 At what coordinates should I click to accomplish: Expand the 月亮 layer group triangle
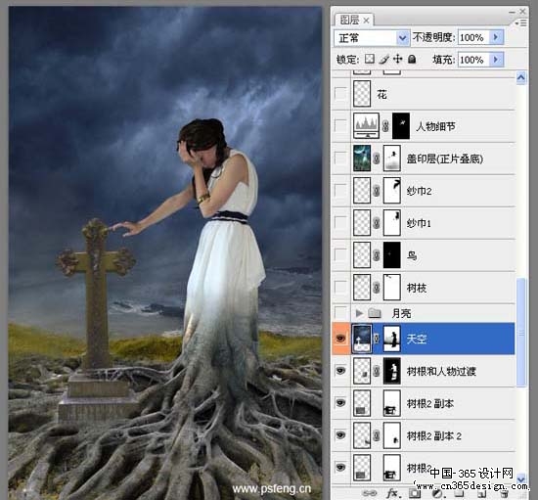pos(359,313)
